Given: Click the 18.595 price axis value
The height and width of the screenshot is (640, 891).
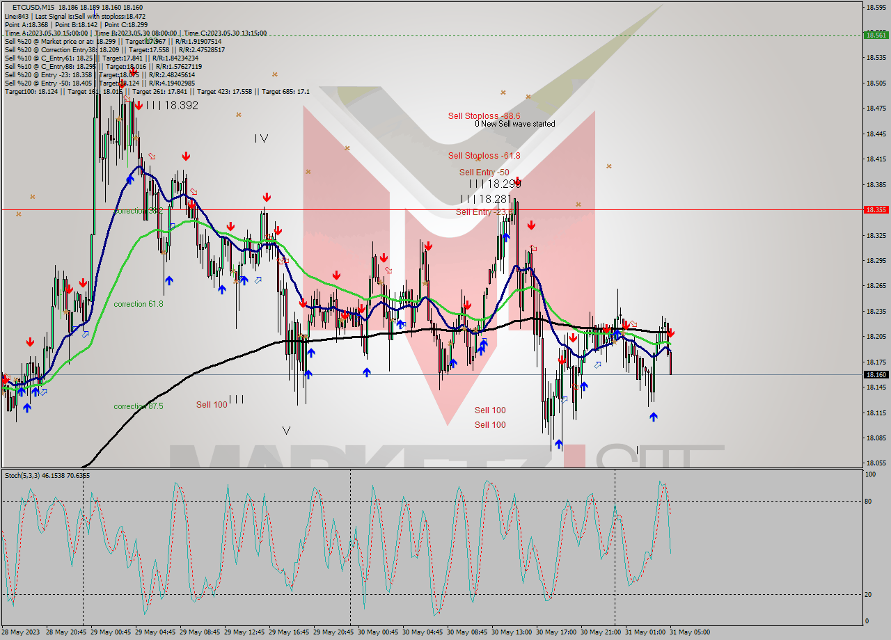Looking at the screenshot, I should click(876, 7).
